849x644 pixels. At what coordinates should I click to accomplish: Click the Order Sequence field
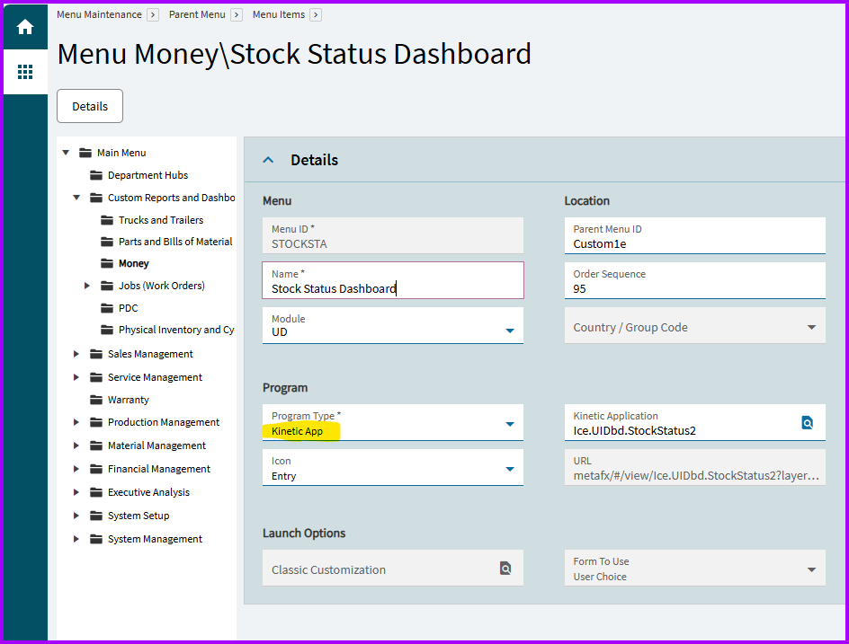click(x=694, y=288)
